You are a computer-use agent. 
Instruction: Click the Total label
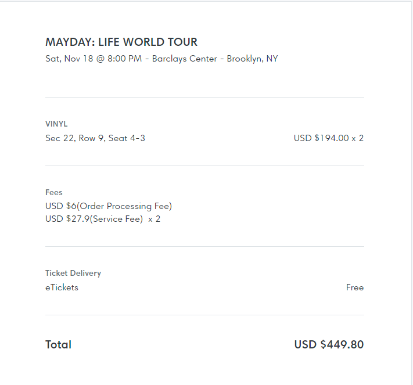coord(58,344)
